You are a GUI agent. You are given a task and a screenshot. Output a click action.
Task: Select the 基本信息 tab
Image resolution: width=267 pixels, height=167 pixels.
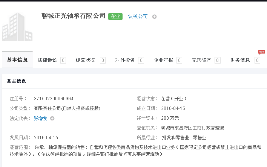pyautogui.click(x=17, y=60)
